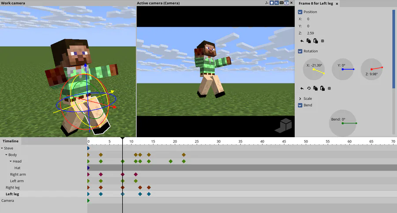Click the Work camera view title
Screen dimensions: 397x213
13,3
